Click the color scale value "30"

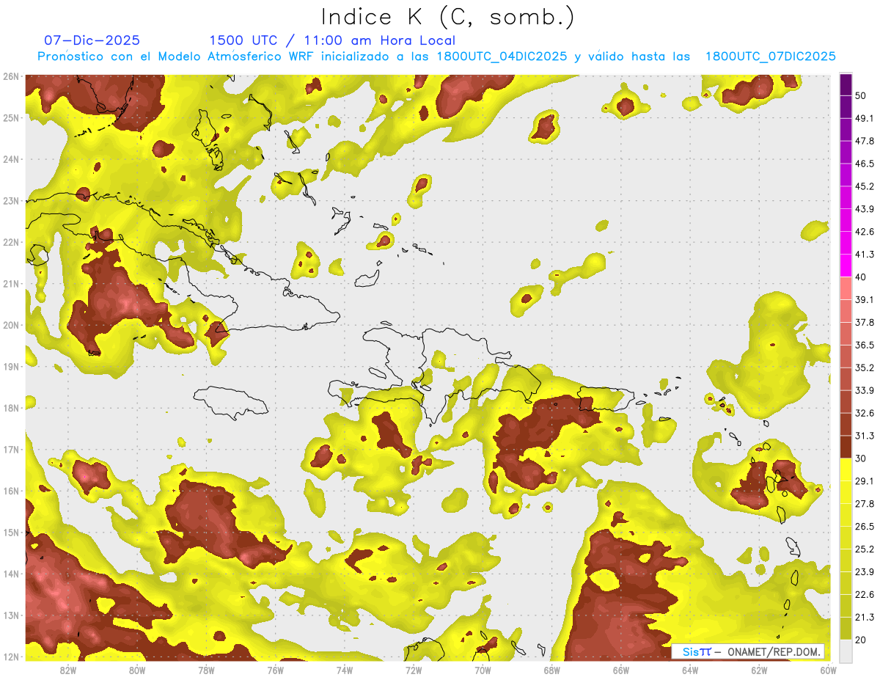[860, 458]
